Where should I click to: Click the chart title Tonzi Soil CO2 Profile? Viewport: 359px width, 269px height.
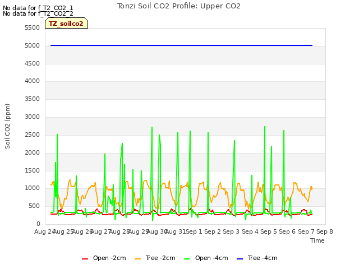pos(179,6)
